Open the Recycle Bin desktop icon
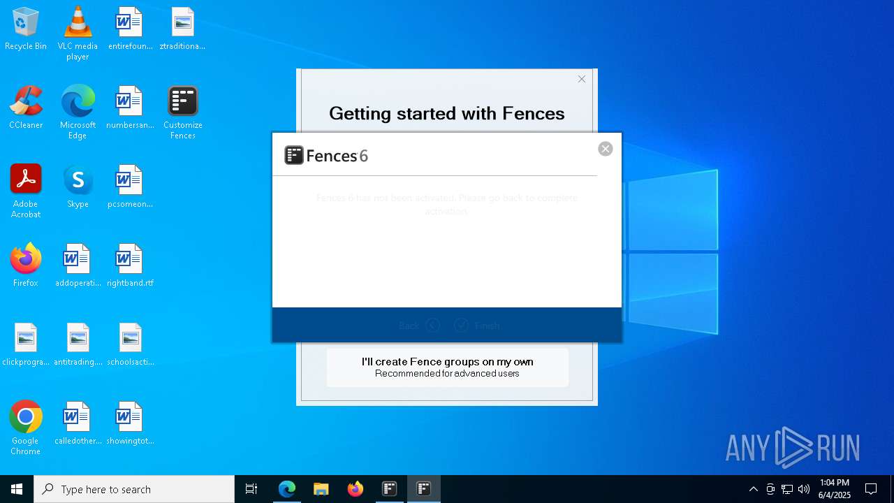894x503 pixels. 26,29
